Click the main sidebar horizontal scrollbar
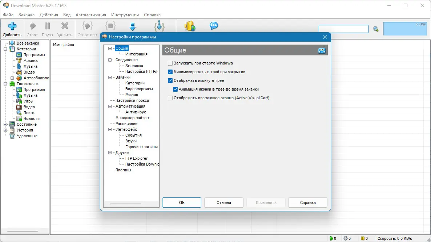The height and width of the screenshot is (242, 431). pyautogui.click(x=22, y=231)
